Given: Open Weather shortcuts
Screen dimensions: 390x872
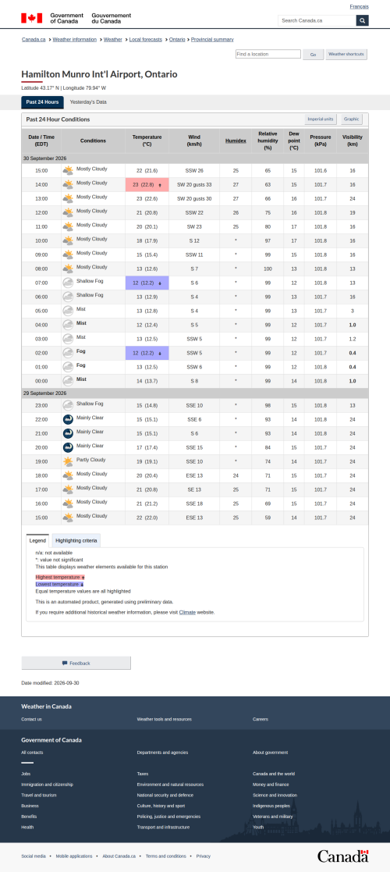Looking at the screenshot, I should click(346, 55).
